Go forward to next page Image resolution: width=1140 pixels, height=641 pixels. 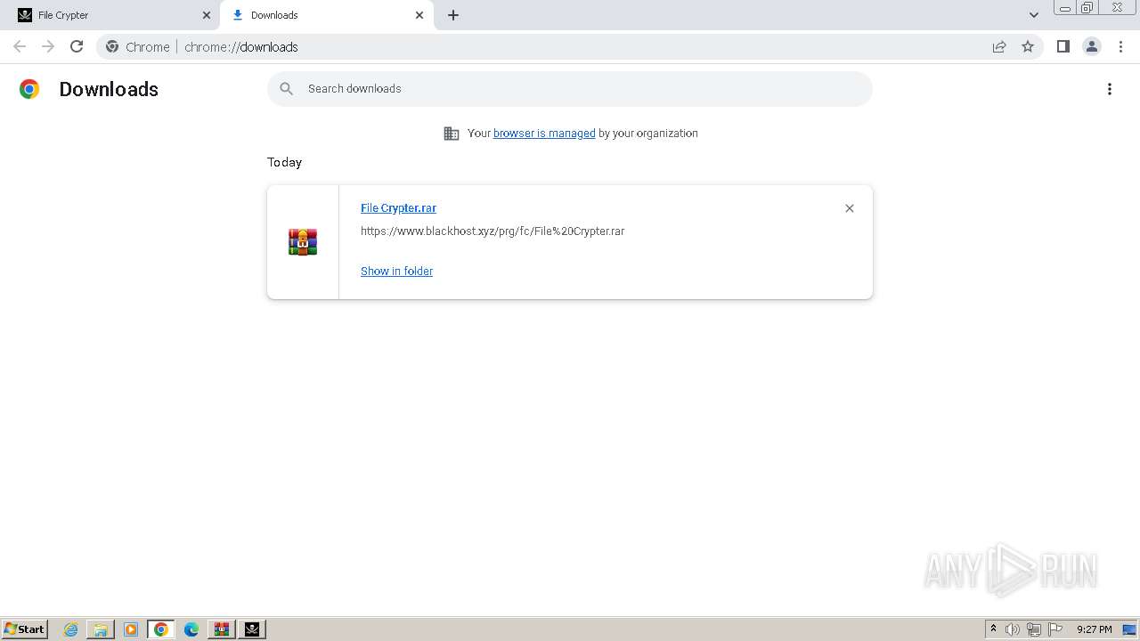[x=48, y=46]
